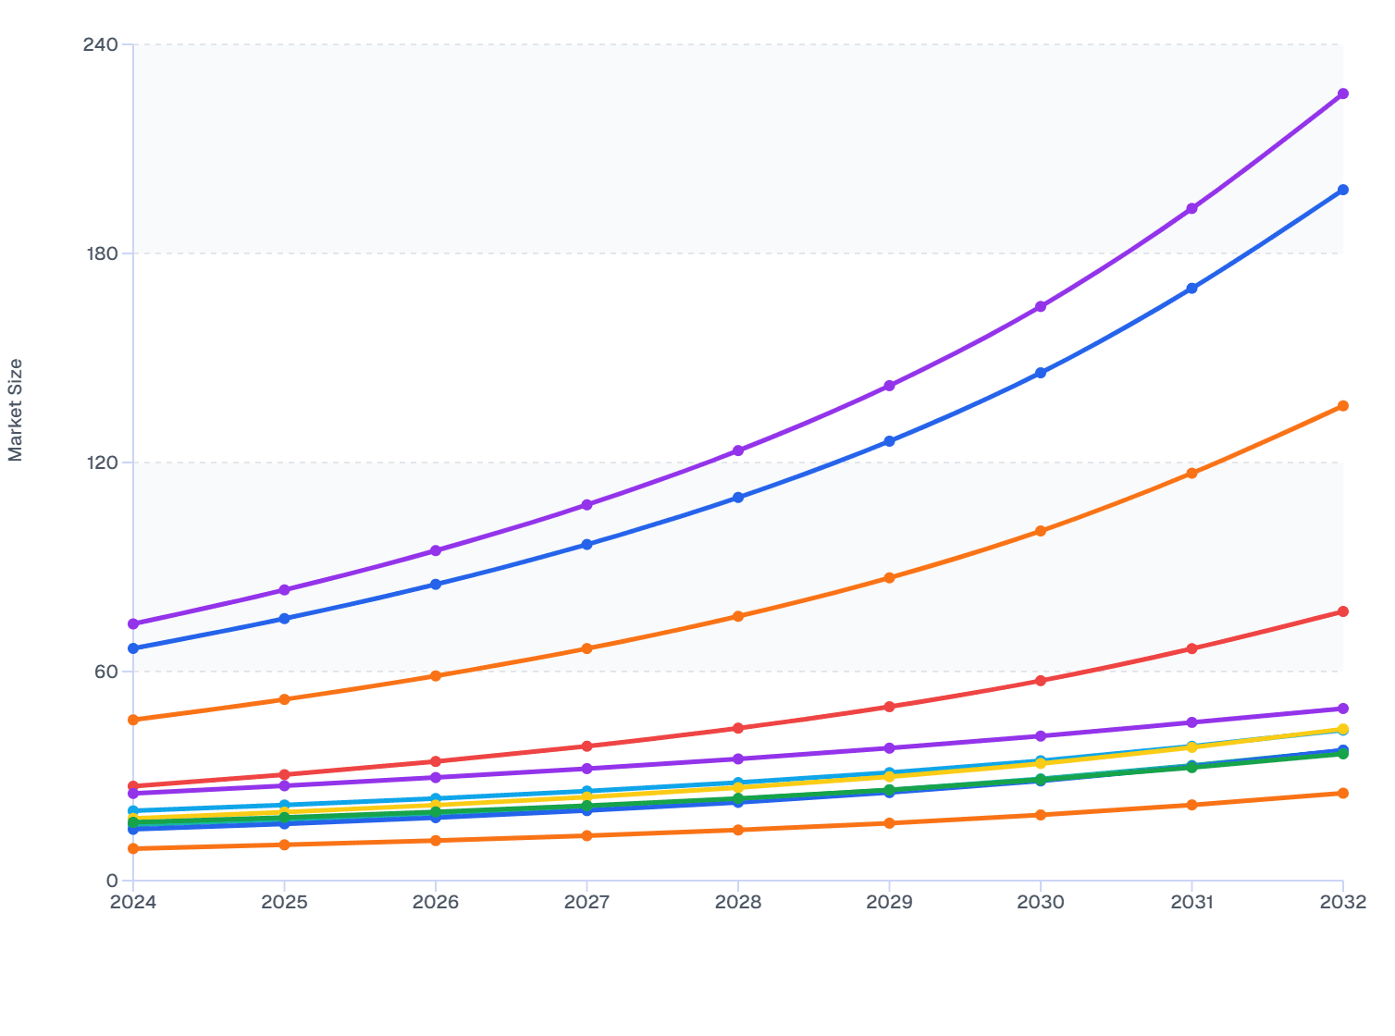Click the 2030 x-axis label
Screen dimensions: 1395x1036
[x=1041, y=902]
